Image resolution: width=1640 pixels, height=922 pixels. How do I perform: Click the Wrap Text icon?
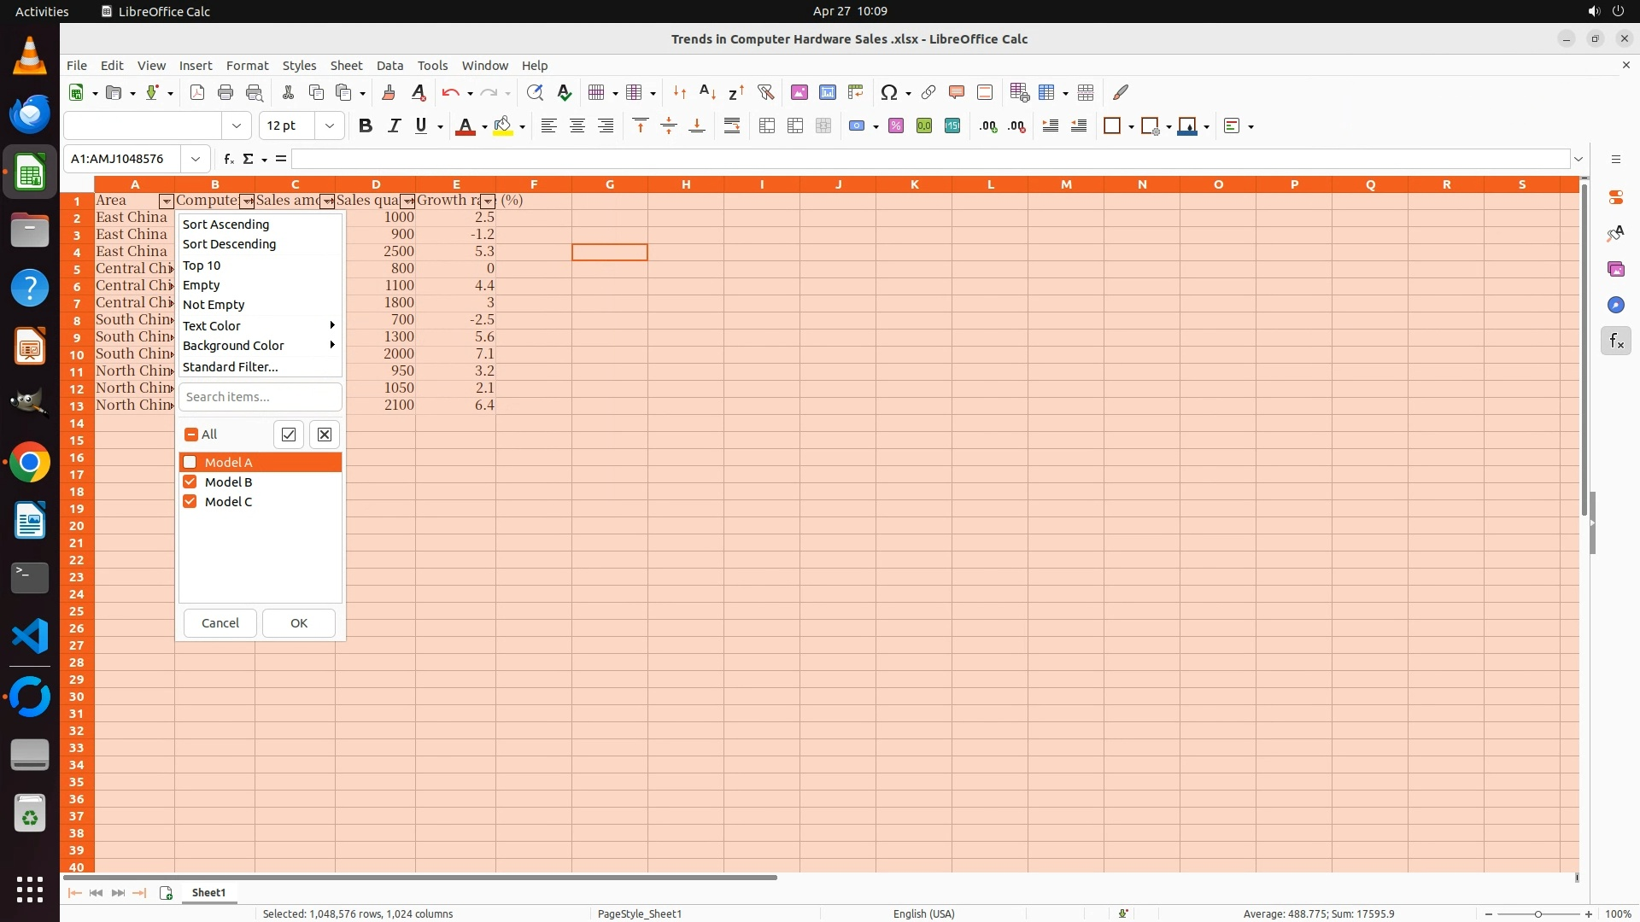[732, 126]
